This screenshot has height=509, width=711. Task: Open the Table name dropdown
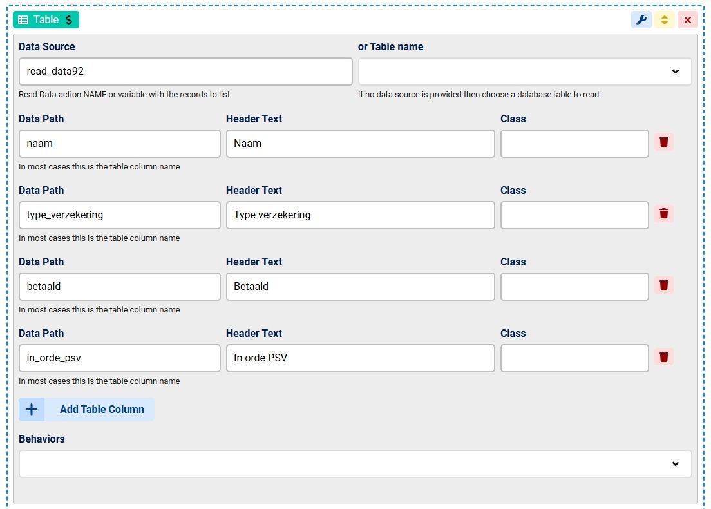point(524,72)
